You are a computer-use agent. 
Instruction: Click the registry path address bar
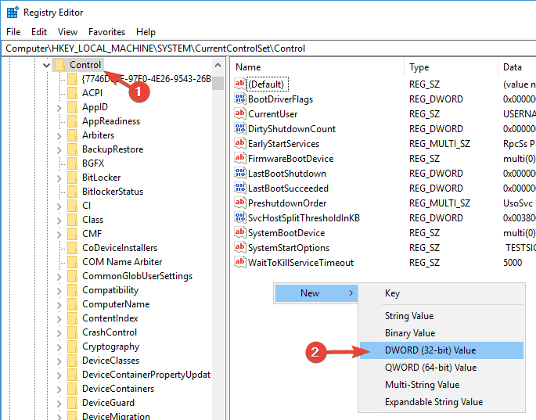pos(266,48)
